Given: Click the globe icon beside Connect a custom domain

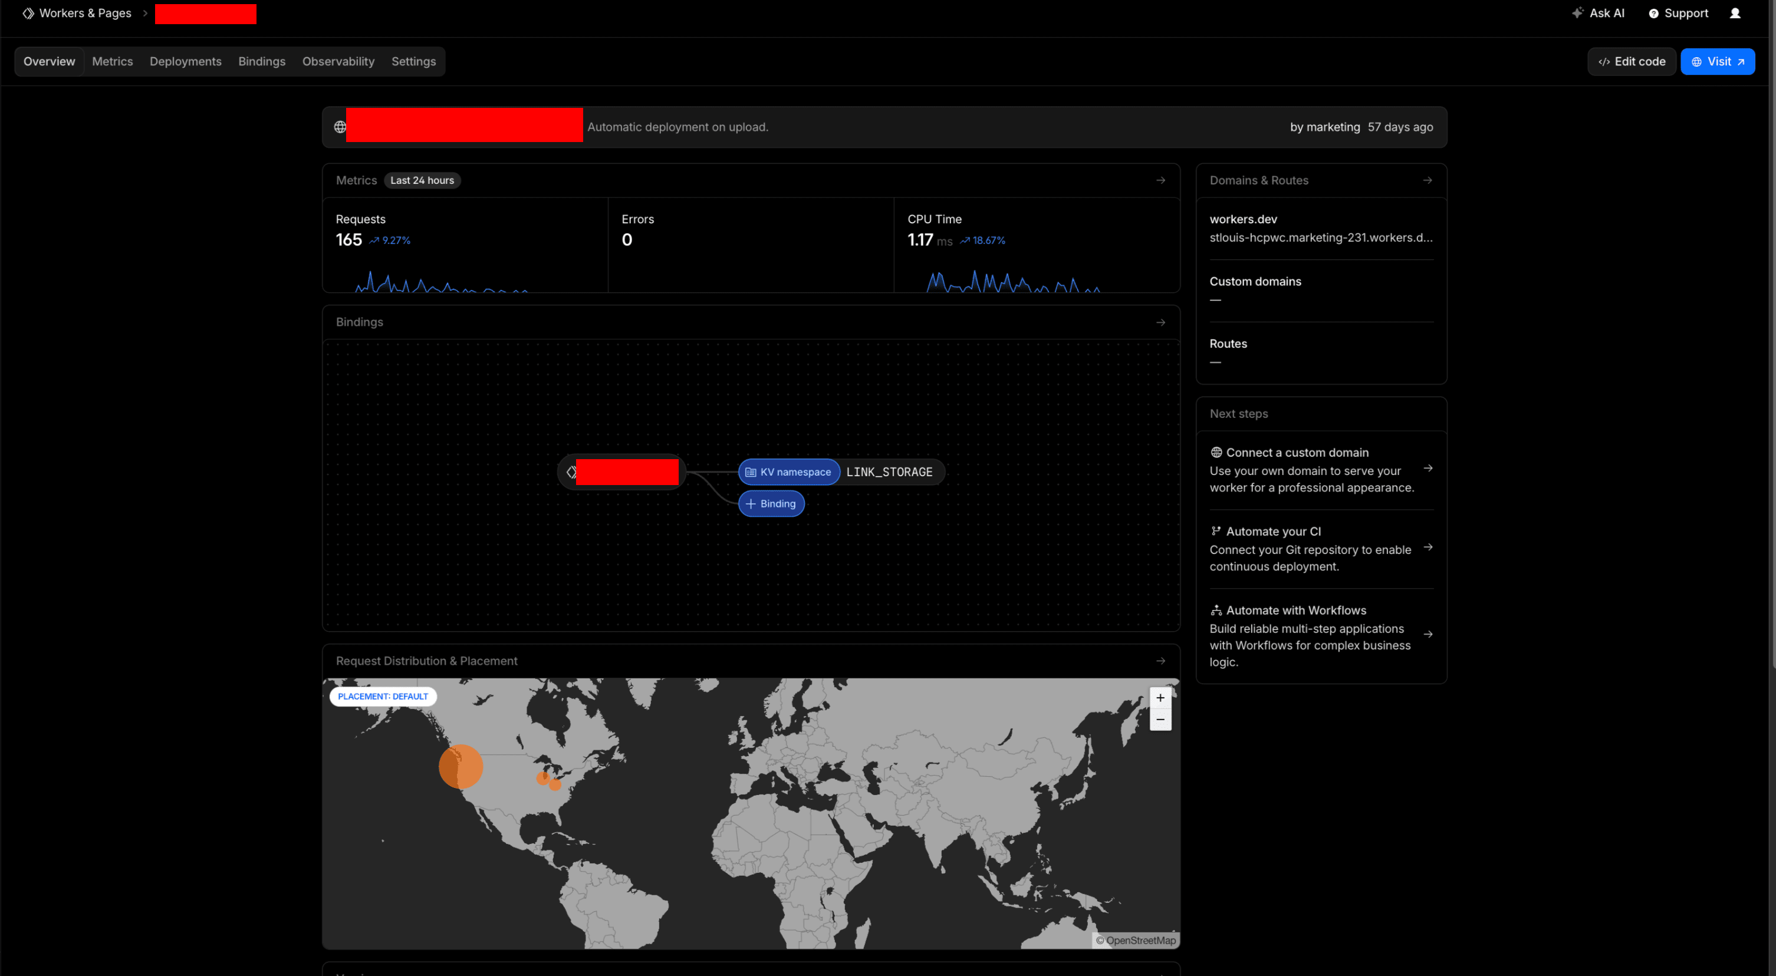Looking at the screenshot, I should [1216, 453].
